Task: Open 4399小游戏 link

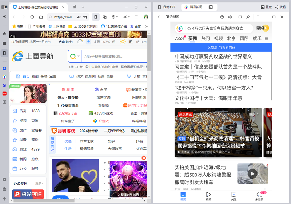Action: [101, 113]
